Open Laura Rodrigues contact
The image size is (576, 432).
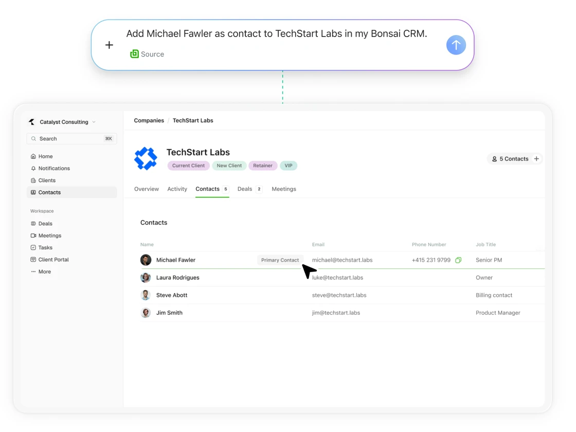point(178,278)
